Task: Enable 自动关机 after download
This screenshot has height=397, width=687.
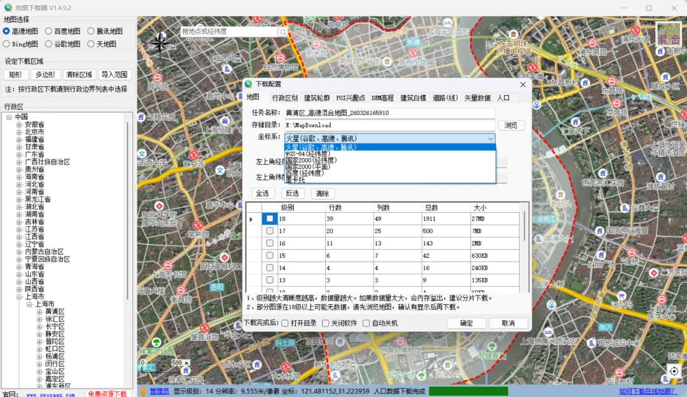Action: tap(366, 323)
